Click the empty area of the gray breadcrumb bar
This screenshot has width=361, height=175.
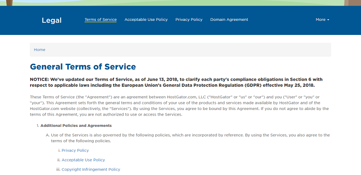[201, 50]
